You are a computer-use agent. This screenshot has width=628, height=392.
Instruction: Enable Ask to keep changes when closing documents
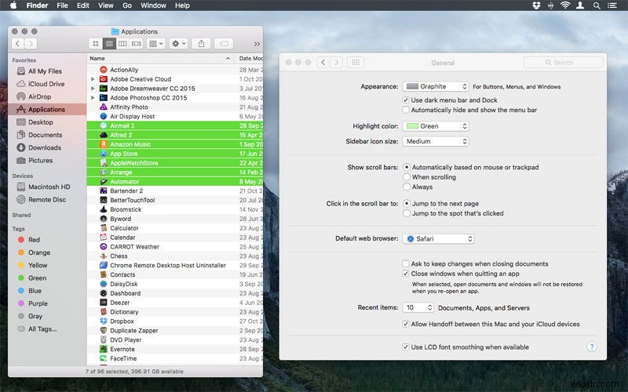tap(406, 263)
